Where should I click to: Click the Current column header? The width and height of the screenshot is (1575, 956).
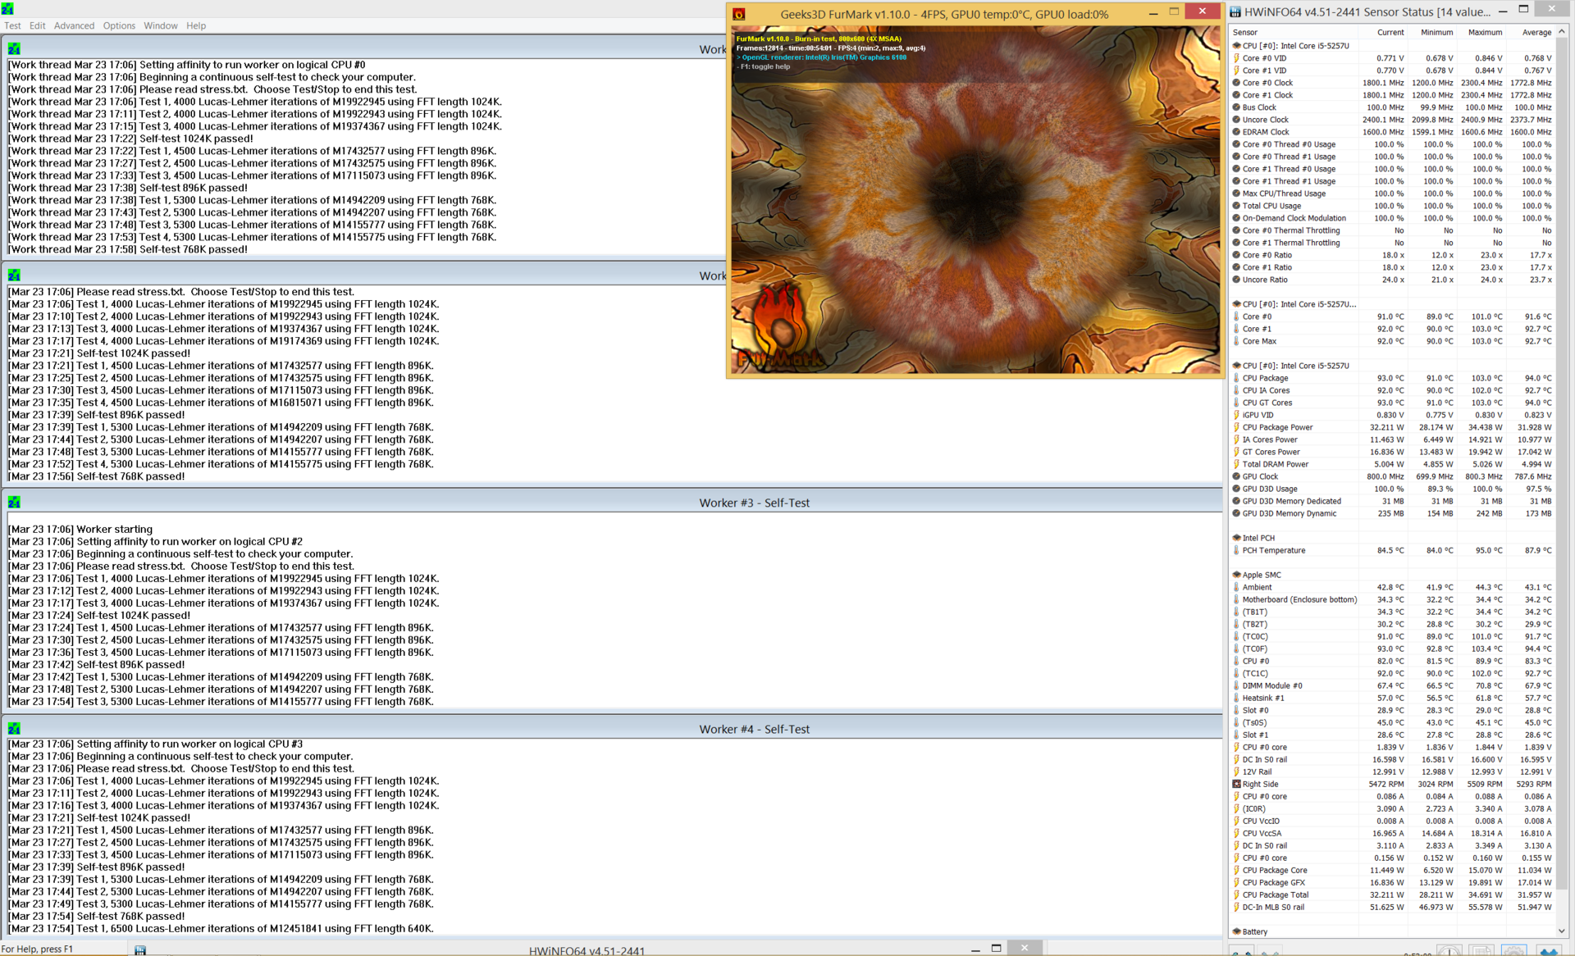click(x=1383, y=33)
